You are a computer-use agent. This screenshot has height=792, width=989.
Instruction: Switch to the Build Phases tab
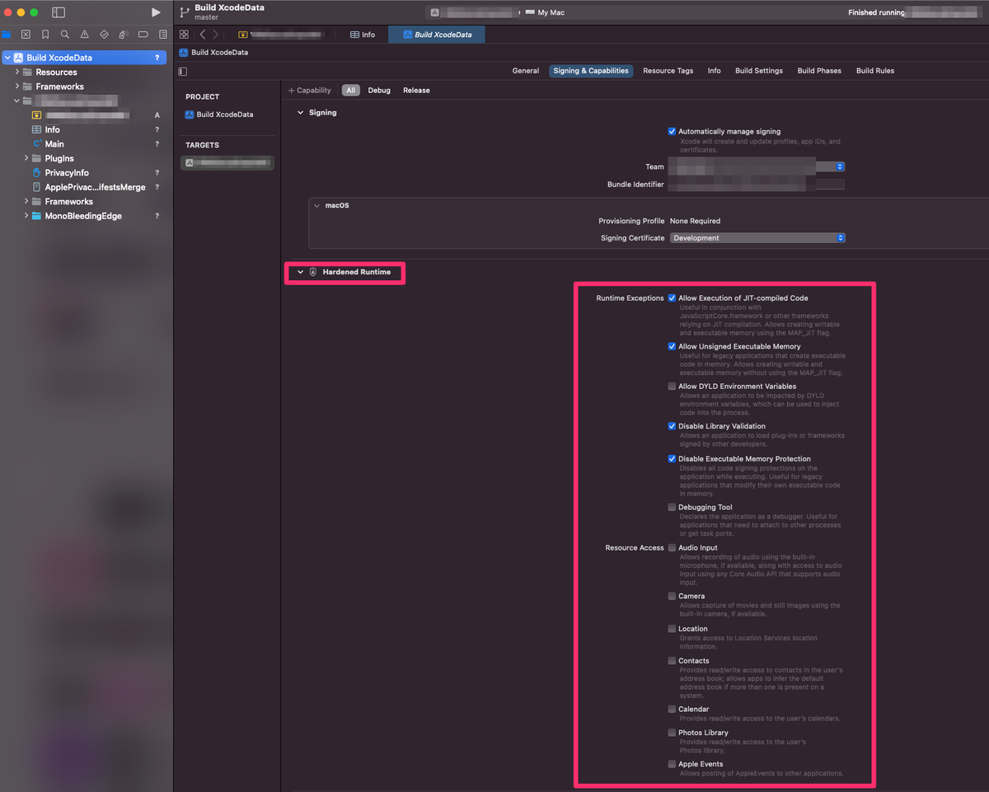819,71
